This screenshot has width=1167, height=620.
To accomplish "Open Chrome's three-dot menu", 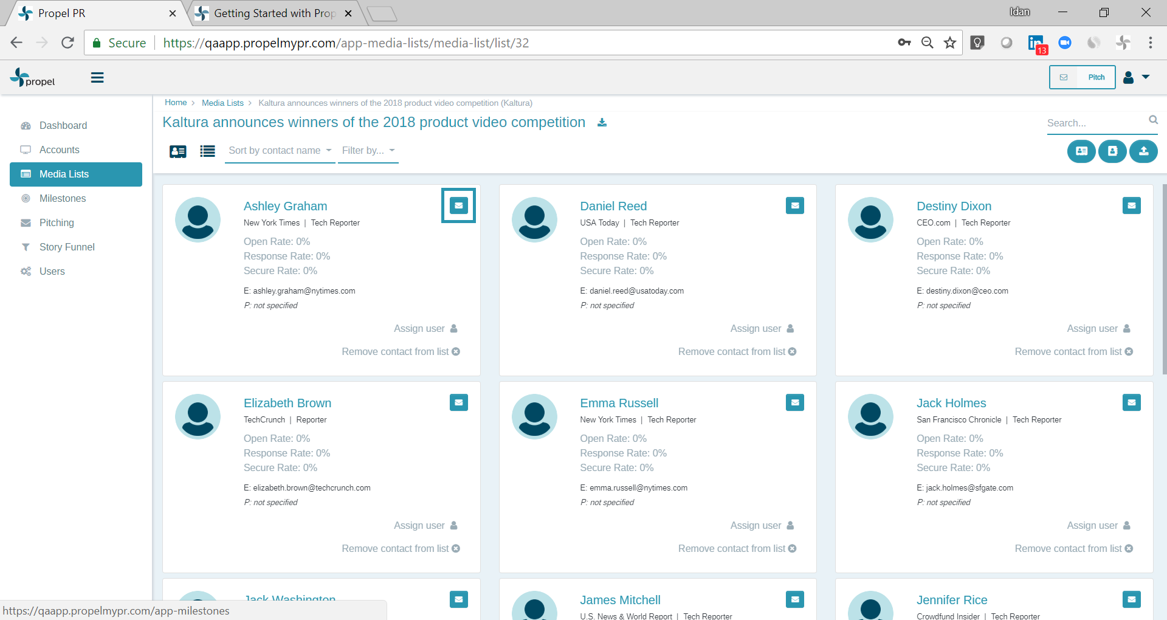I will (1150, 43).
